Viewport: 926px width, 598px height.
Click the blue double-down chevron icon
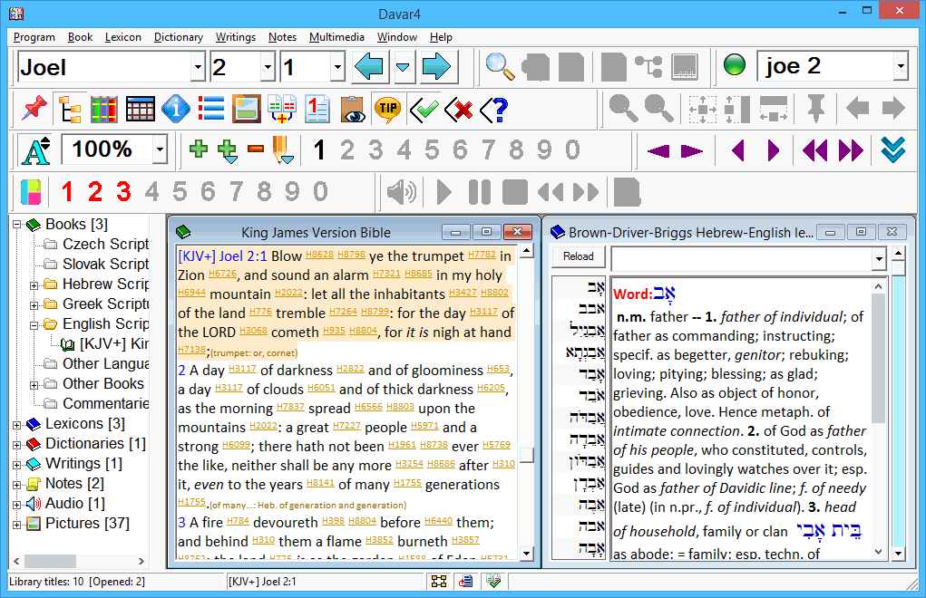point(893,149)
